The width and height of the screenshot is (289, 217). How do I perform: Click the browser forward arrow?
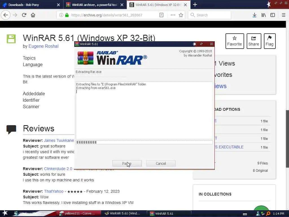click(15, 15)
